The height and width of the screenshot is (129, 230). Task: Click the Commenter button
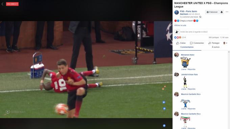coord(197,43)
